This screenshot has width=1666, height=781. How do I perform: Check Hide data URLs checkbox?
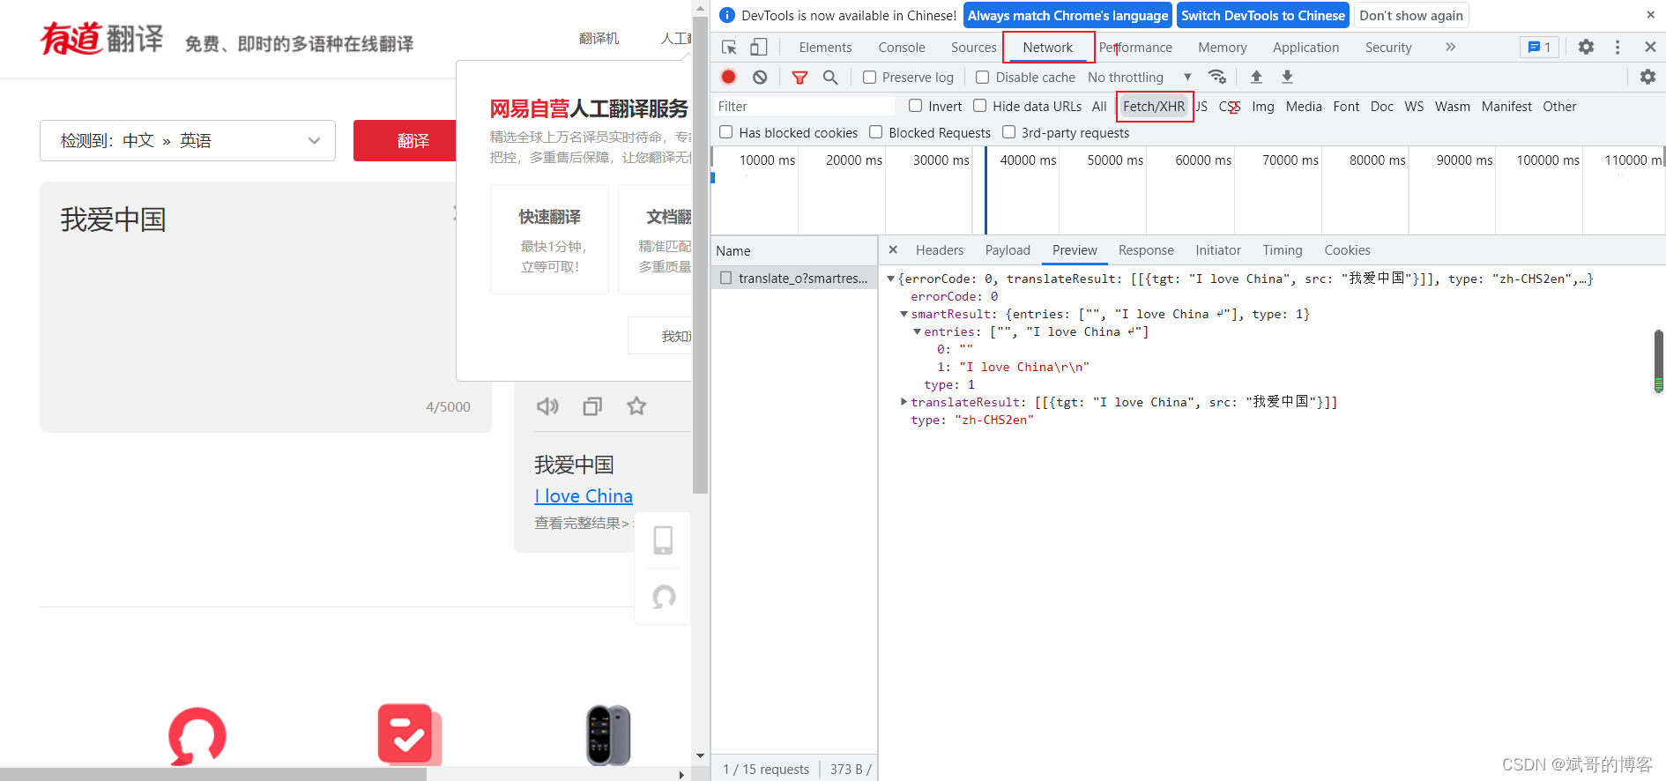click(979, 106)
